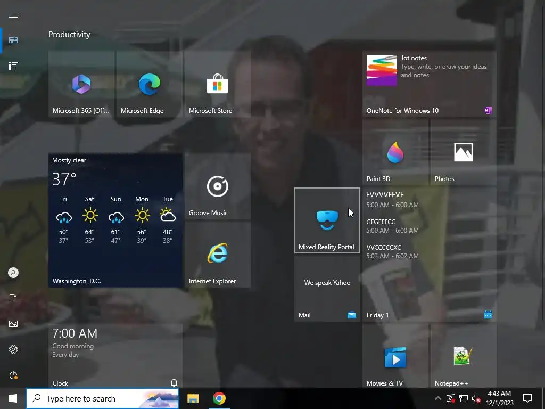The height and width of the screenshot is (409, 545).
Task: Open the Pictures folder icon
Action: (13, 324)
